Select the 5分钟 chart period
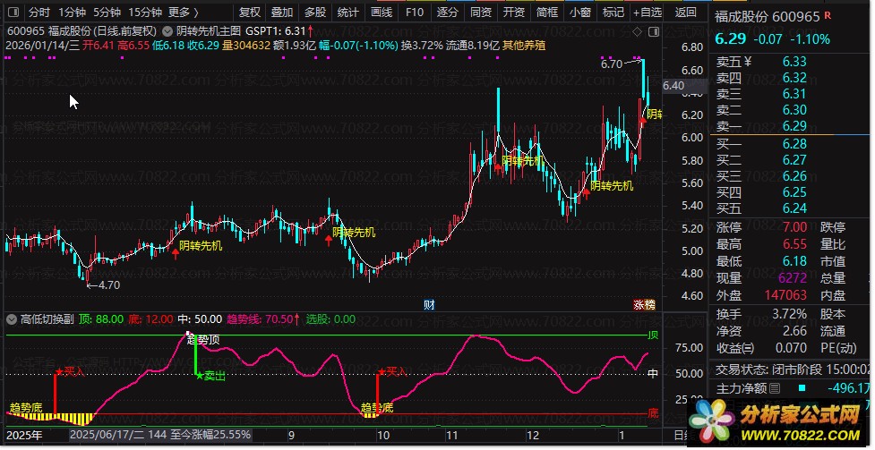This screenshot has height=450, width=875. coord(107,12)
